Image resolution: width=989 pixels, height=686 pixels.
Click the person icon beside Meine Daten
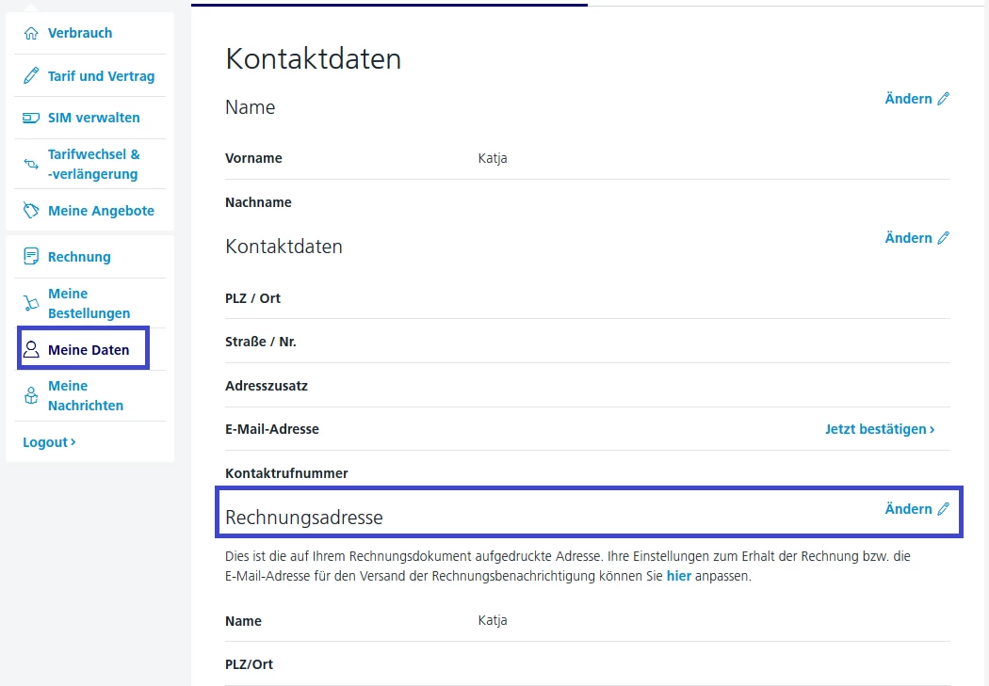tap(31, 350)
